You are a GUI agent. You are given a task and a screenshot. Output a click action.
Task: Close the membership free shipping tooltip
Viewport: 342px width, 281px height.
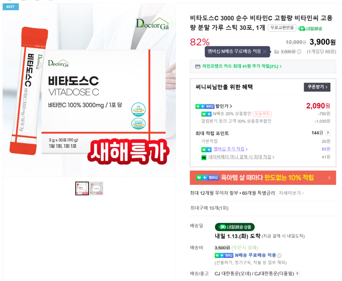[265, 52]
